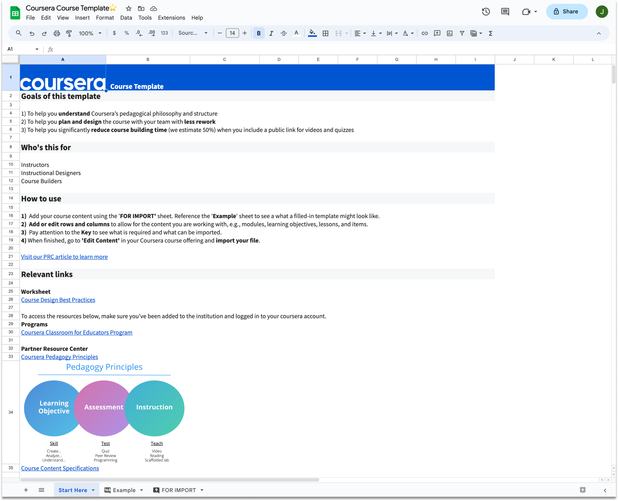The height and width of the screenshot is (501, 618).
Task: Click the create filter icon
Action: pos(462,33)
